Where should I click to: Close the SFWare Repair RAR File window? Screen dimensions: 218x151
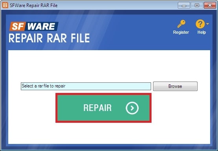[x=210, y=5]
